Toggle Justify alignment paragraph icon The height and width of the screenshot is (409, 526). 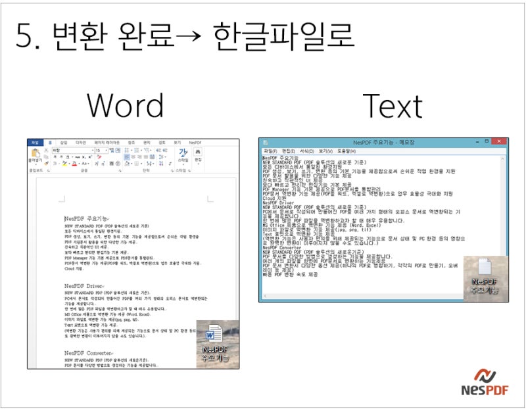[146, 157]
